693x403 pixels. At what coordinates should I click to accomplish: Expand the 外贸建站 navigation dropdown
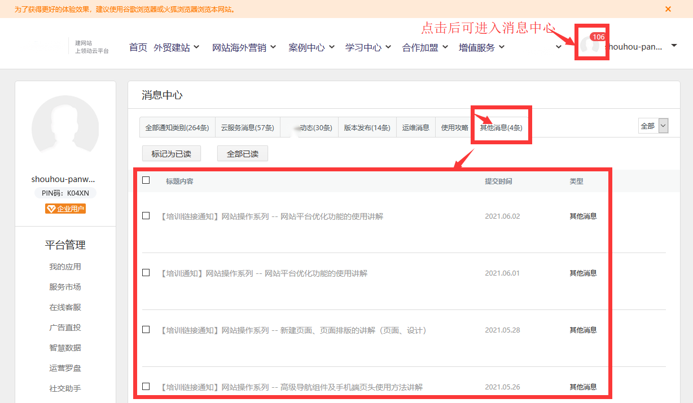[x=177, y=47]
